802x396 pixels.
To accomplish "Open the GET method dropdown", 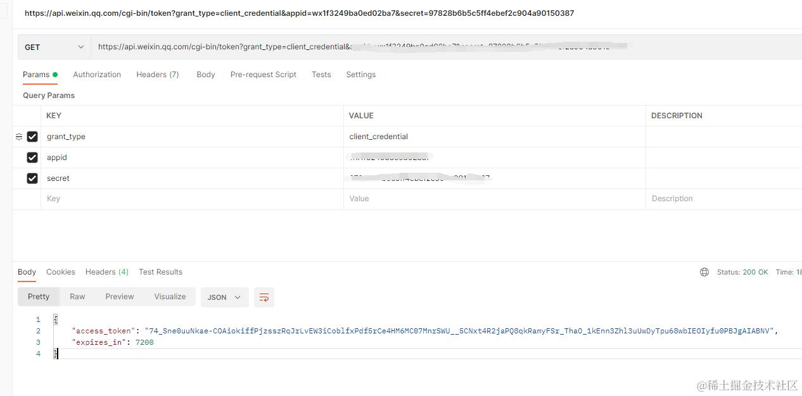I will (54, 47).
